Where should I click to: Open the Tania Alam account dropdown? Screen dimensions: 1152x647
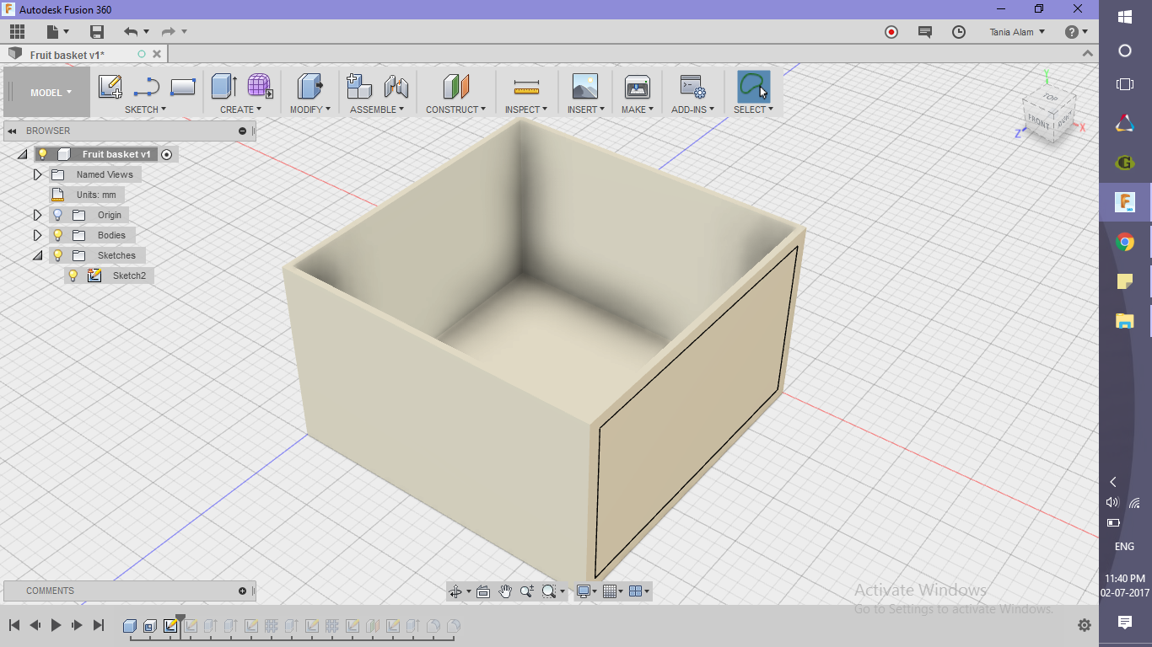[x=1017, y=32]
